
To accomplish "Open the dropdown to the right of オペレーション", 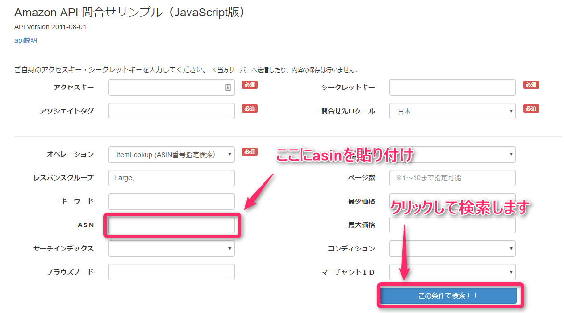I will (452, 154).
